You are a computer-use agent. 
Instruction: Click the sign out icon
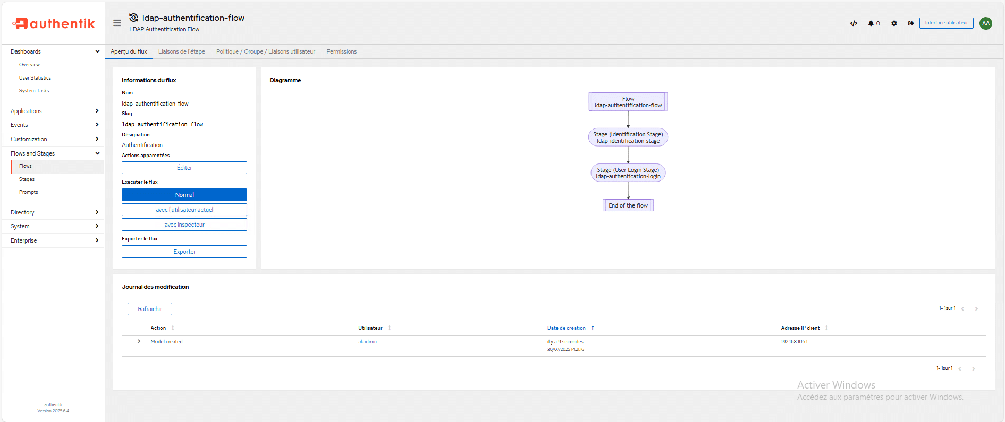point(910,23)
